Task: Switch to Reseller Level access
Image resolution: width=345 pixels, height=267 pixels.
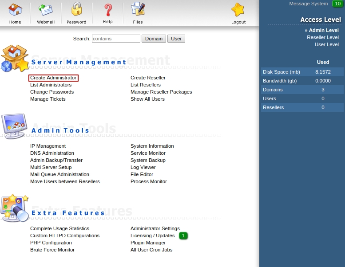Action: pos(322,37)
